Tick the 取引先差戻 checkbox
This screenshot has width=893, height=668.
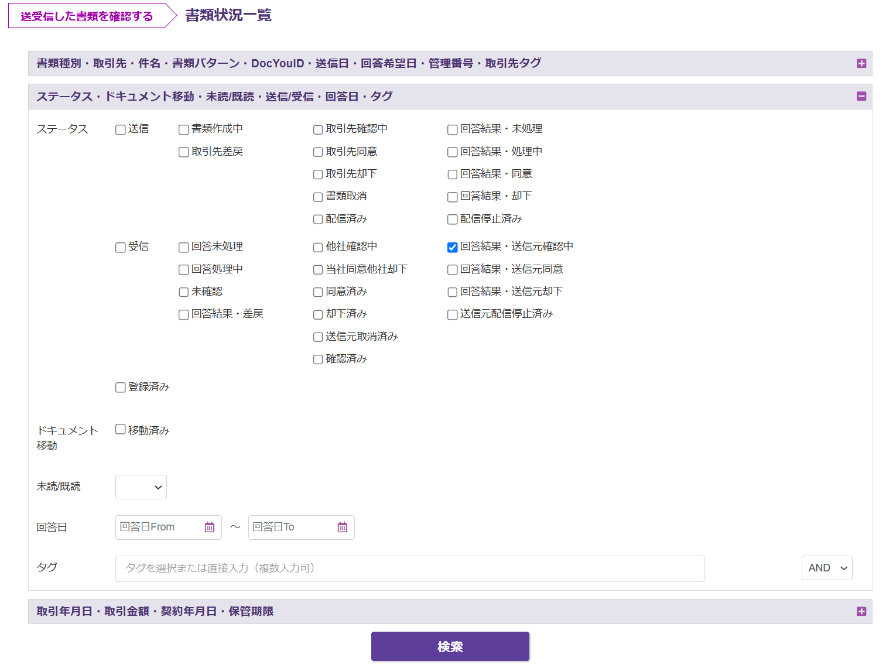coord(184,152)
